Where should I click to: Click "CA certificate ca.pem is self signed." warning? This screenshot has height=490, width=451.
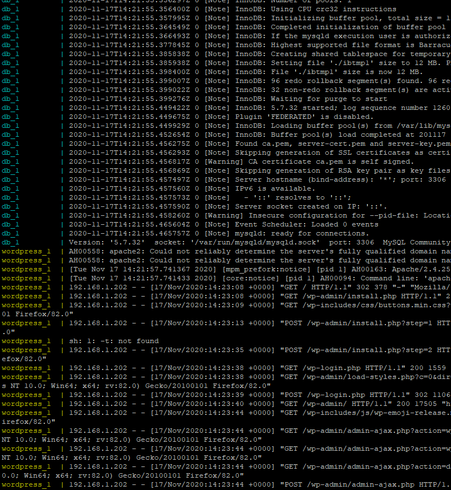(x=331, y=162)
